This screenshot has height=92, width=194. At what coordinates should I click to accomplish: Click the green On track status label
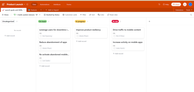point(42,22)
